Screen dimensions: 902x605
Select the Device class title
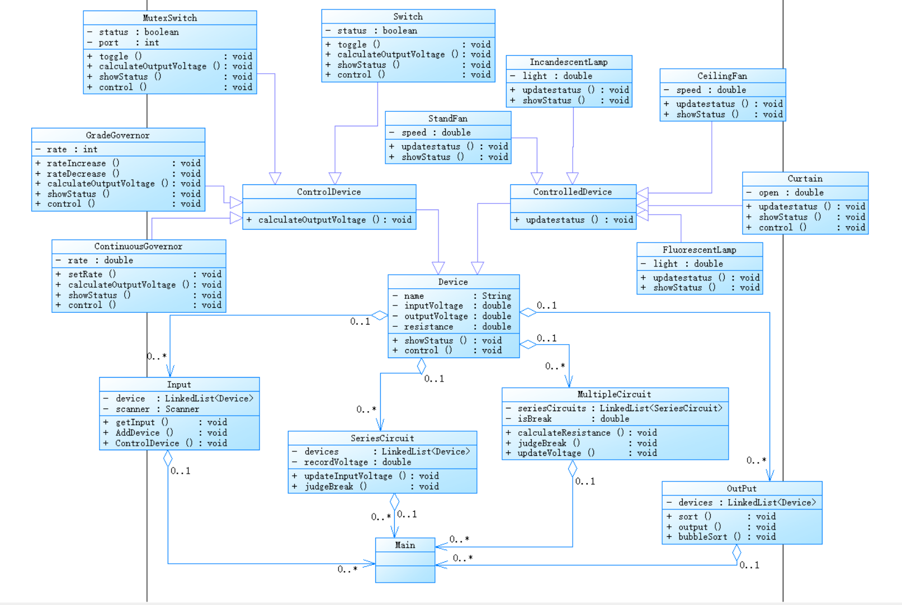tap(453, 282)
